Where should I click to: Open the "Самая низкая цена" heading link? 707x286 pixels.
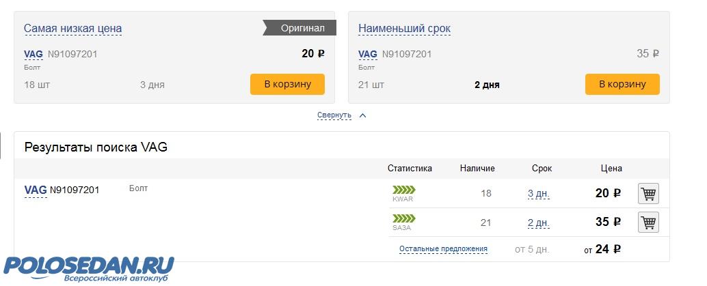72,29
